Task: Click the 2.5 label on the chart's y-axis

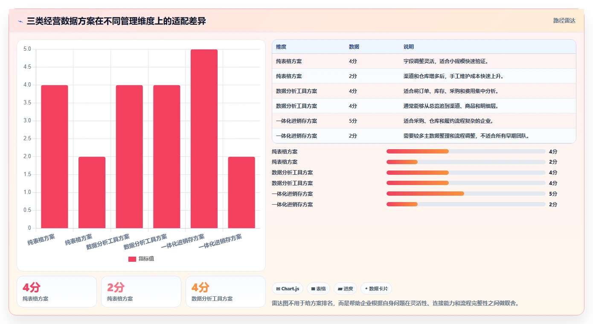Action: point(27,139)
